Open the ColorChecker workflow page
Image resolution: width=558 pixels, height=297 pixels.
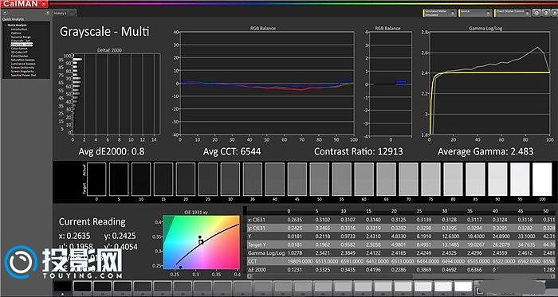tap(20, 56)
